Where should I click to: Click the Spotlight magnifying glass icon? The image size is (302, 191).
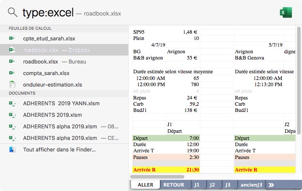point(13,12)
